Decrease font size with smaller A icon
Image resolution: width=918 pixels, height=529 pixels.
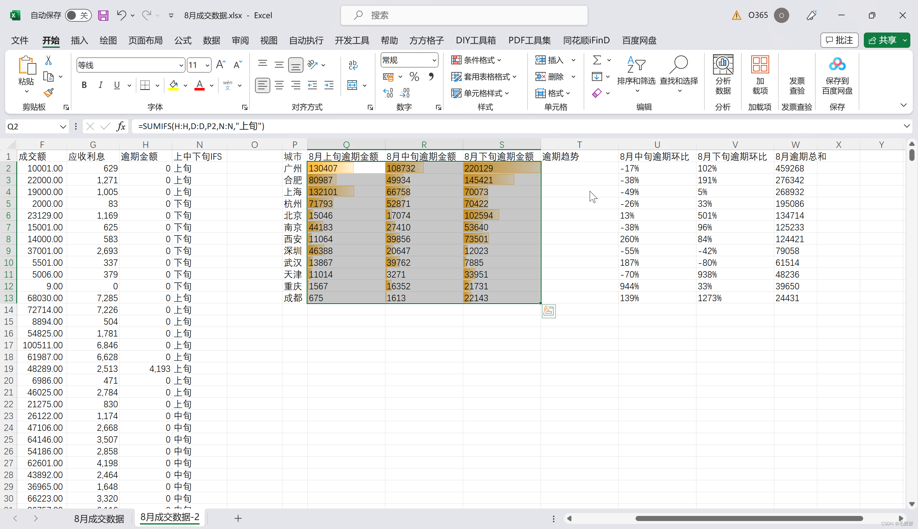[x=238, y=65]
